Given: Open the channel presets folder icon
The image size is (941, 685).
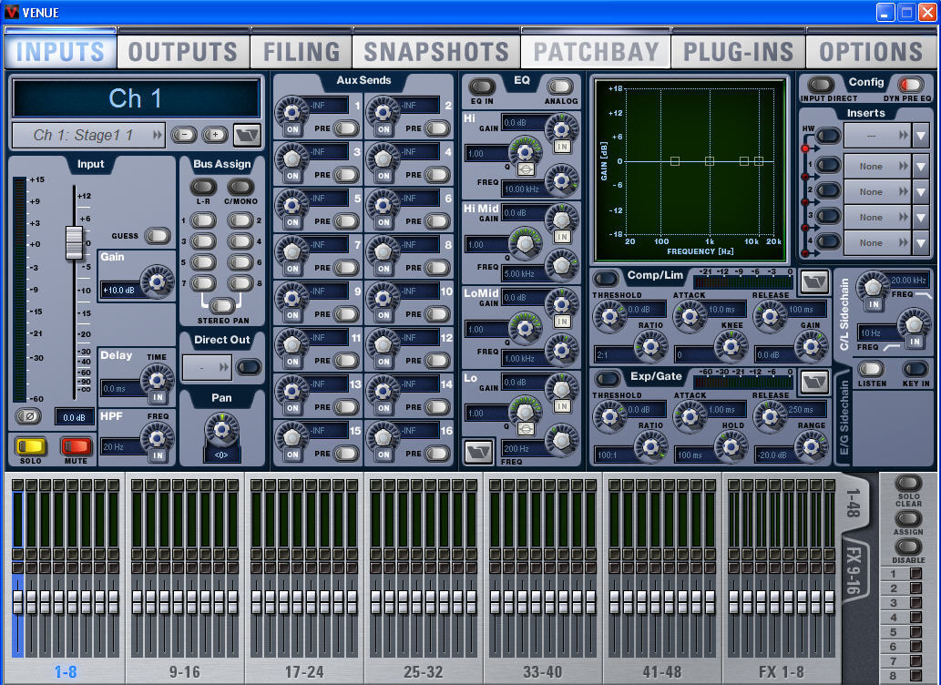Looking at the screenshot, I should pyautogui.click(x=246, y=135).
